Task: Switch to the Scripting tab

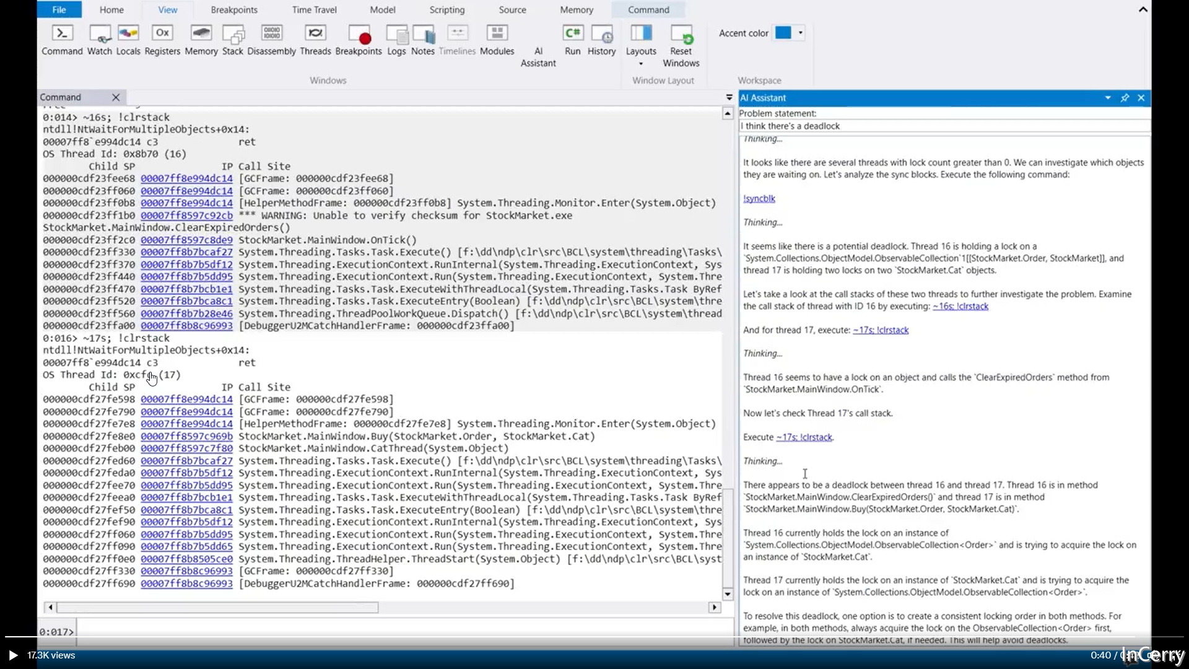Action: (x=447, y=9)
